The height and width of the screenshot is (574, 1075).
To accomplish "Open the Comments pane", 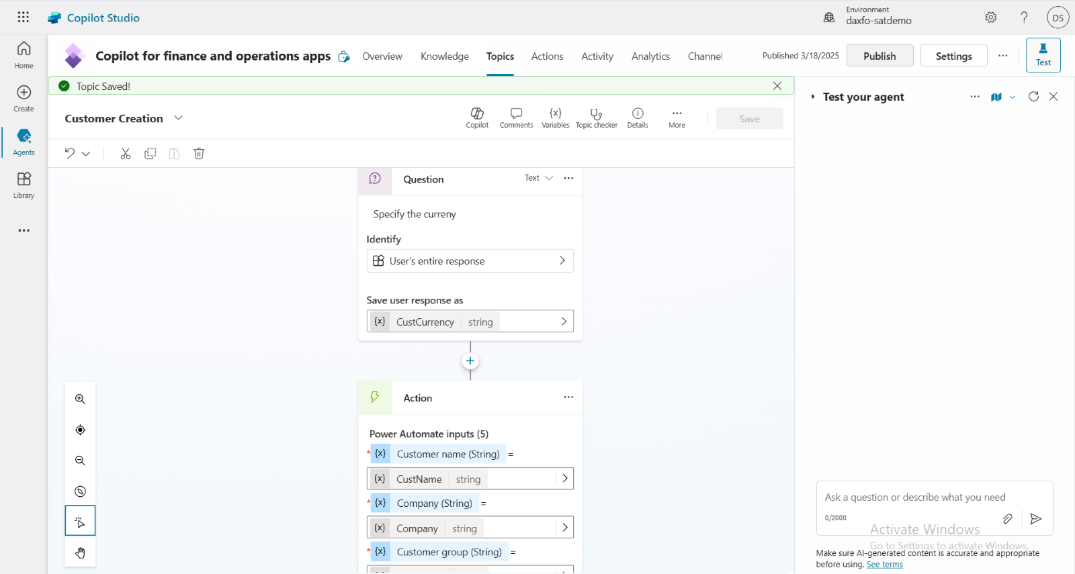I will (x=516, y=117).
